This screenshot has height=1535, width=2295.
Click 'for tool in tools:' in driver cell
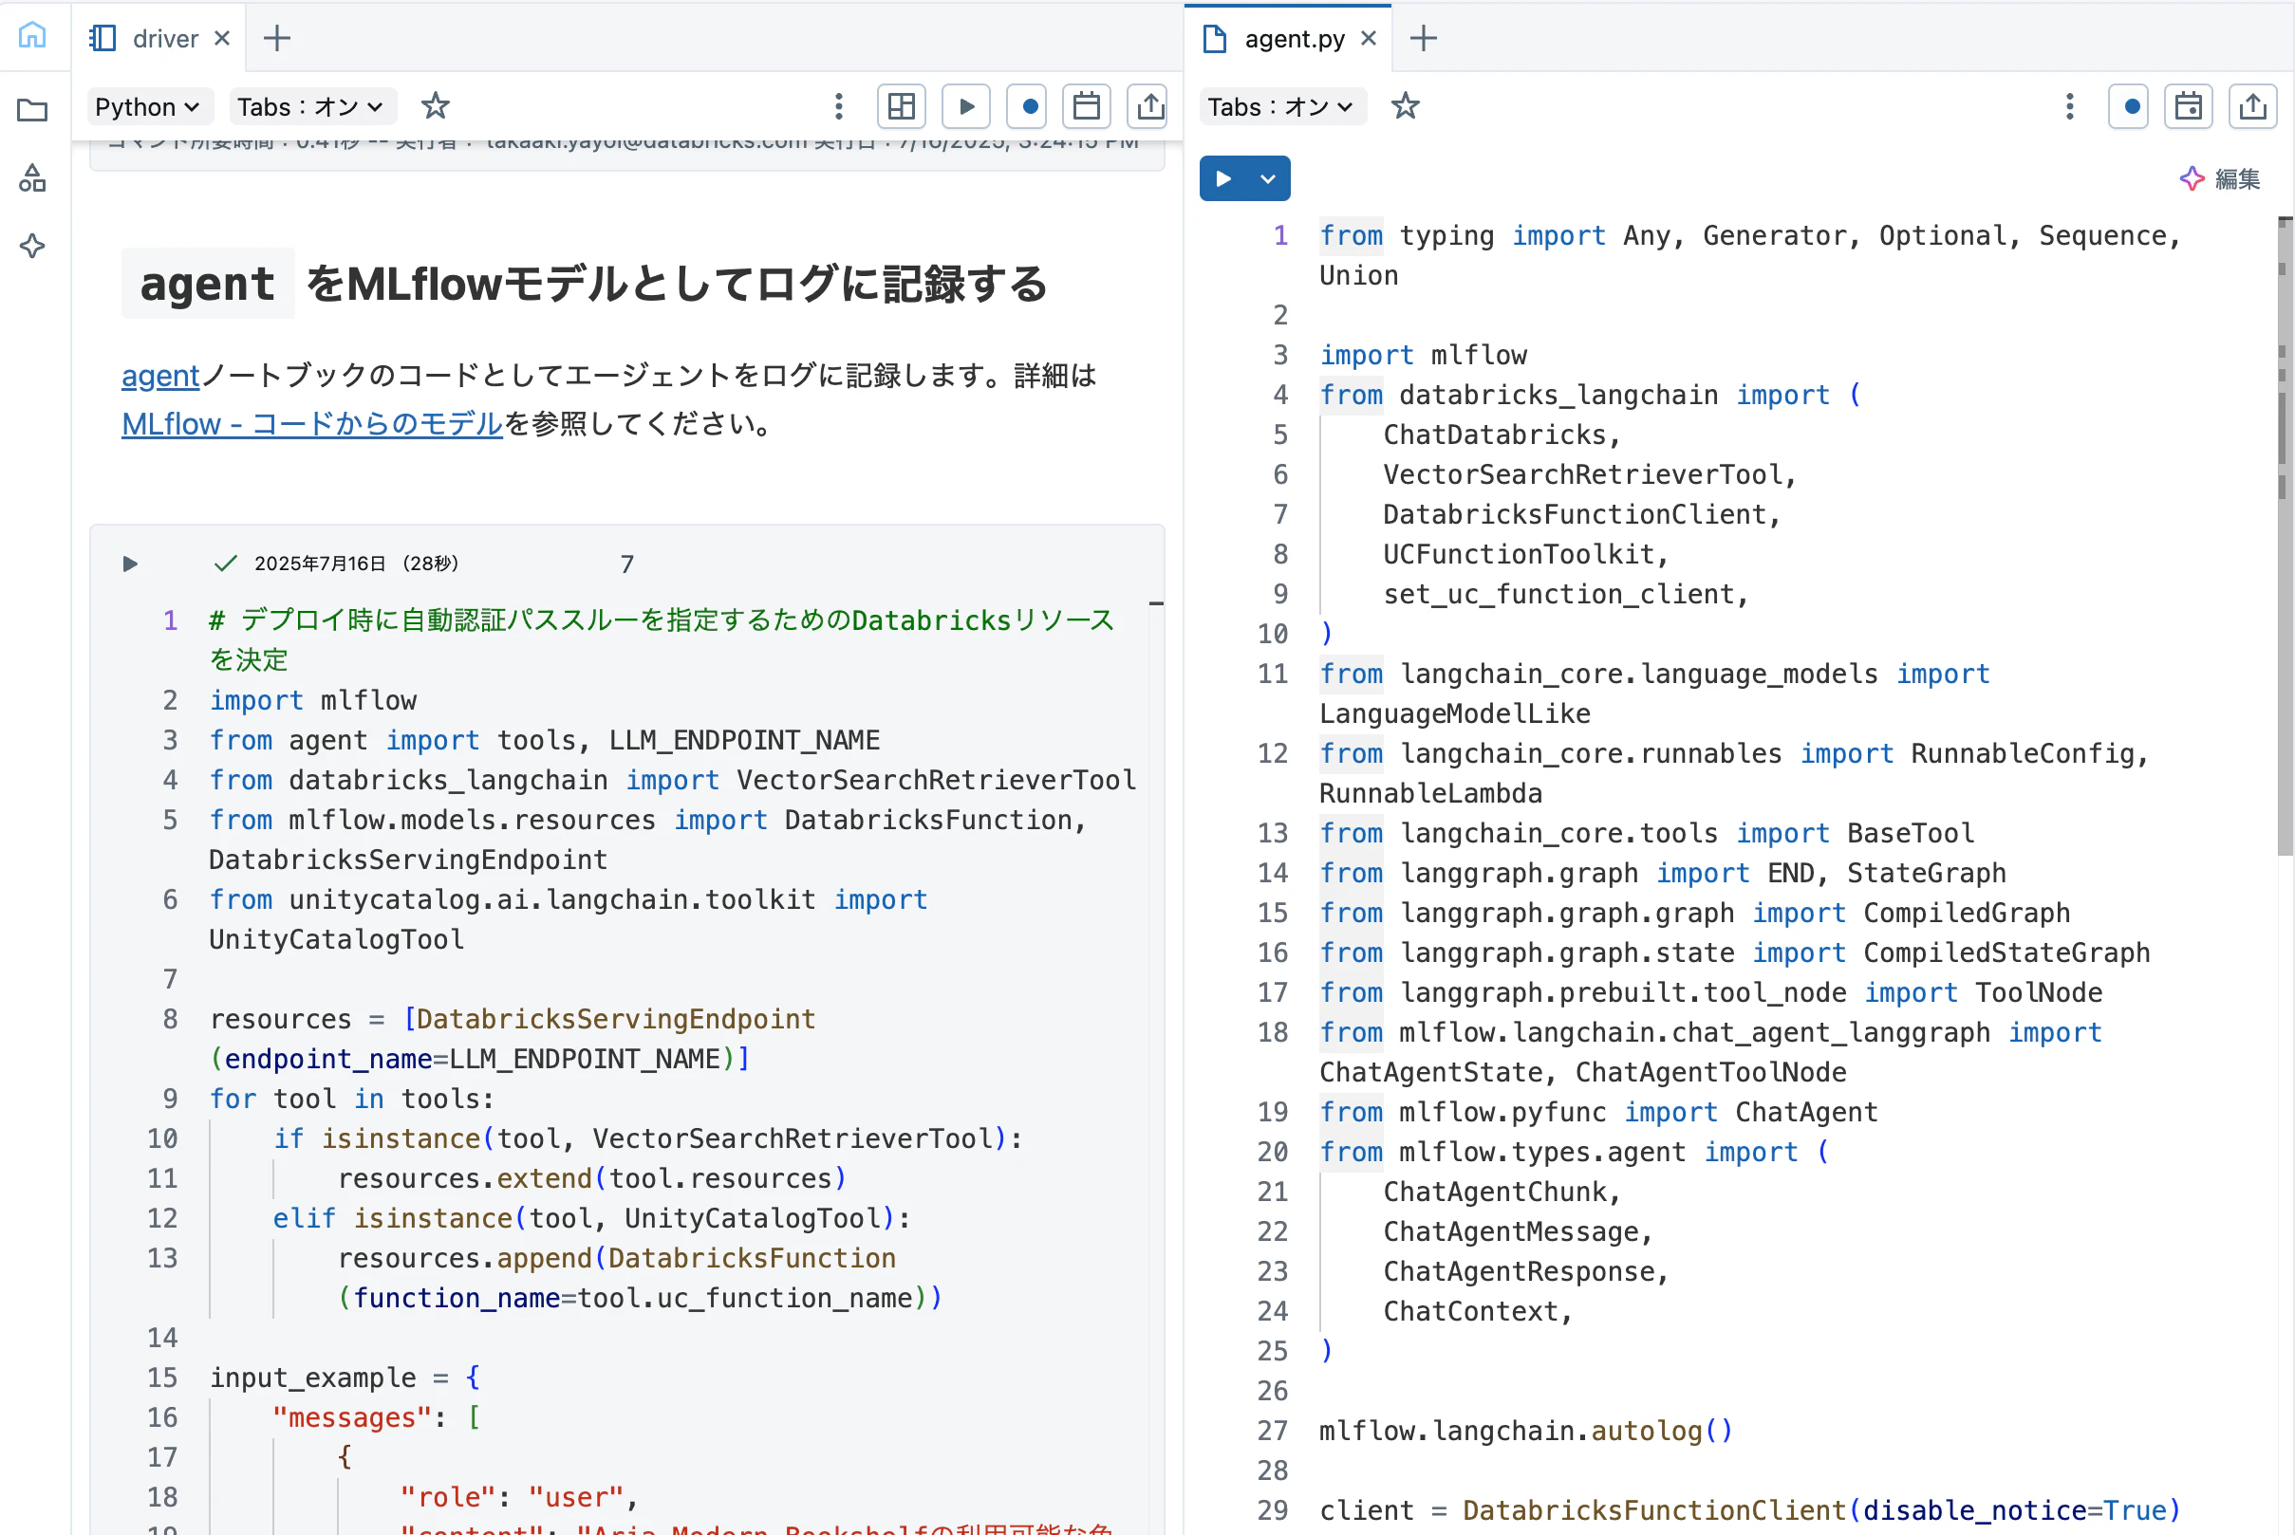351,1099
